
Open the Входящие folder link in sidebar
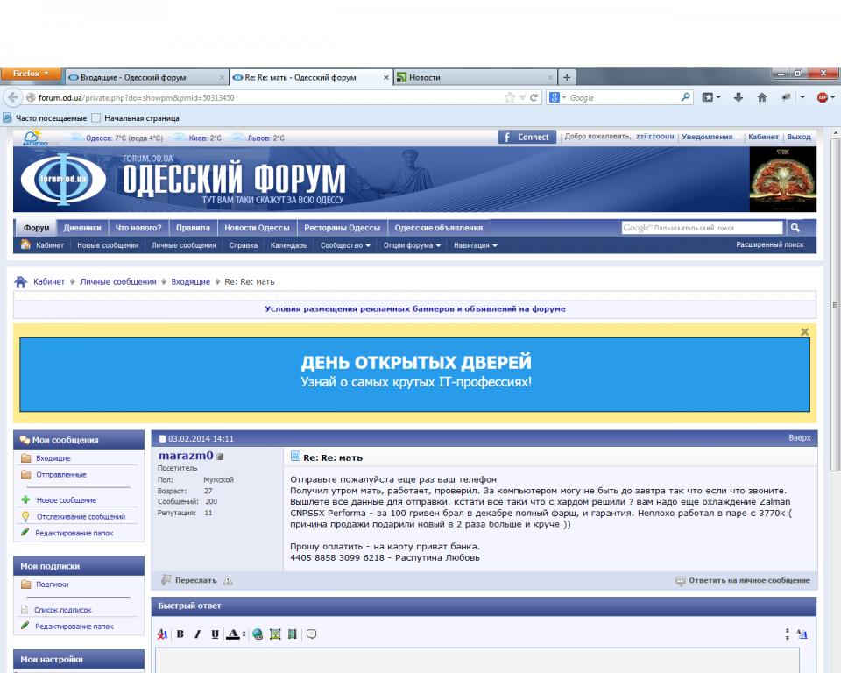53,458
